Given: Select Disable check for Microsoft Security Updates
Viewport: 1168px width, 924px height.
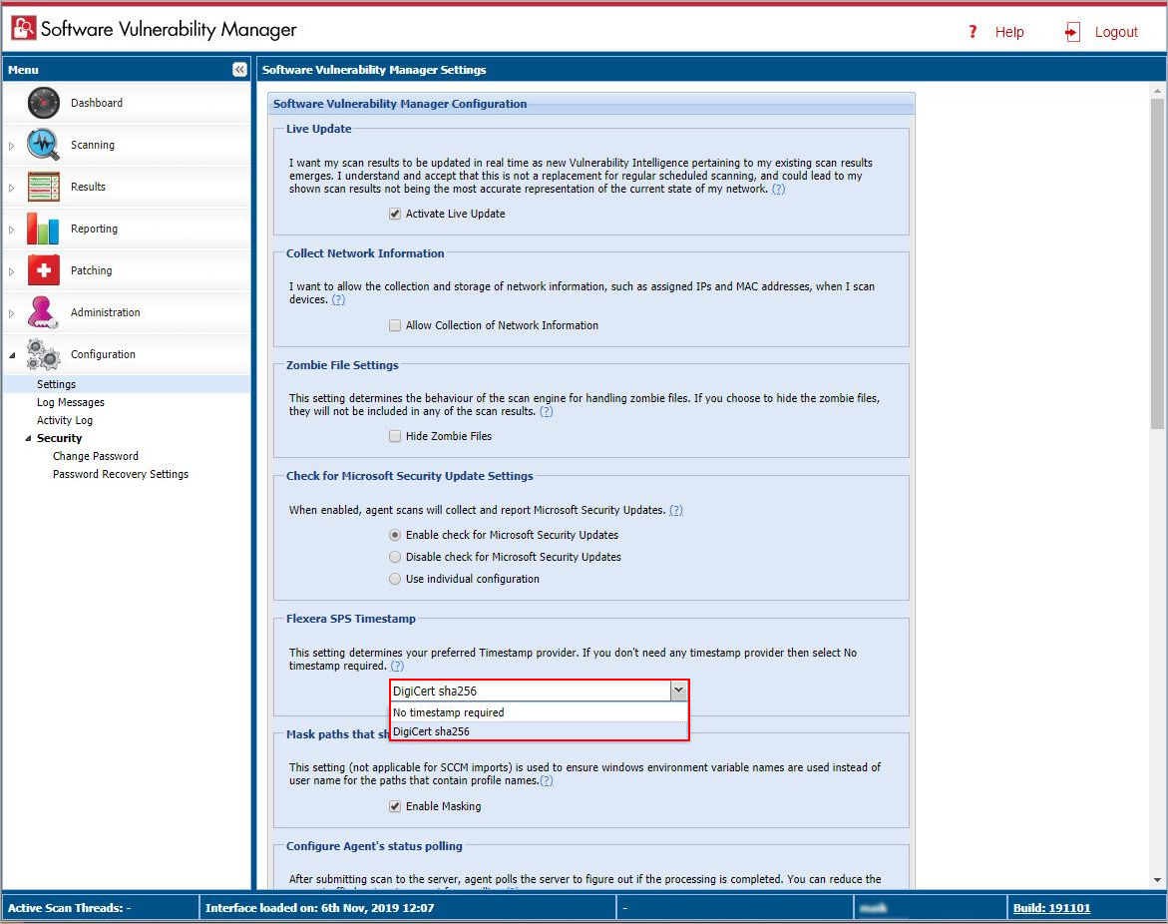Looking at the screenshot, I should pyautogui.click(x=395, y=557).
